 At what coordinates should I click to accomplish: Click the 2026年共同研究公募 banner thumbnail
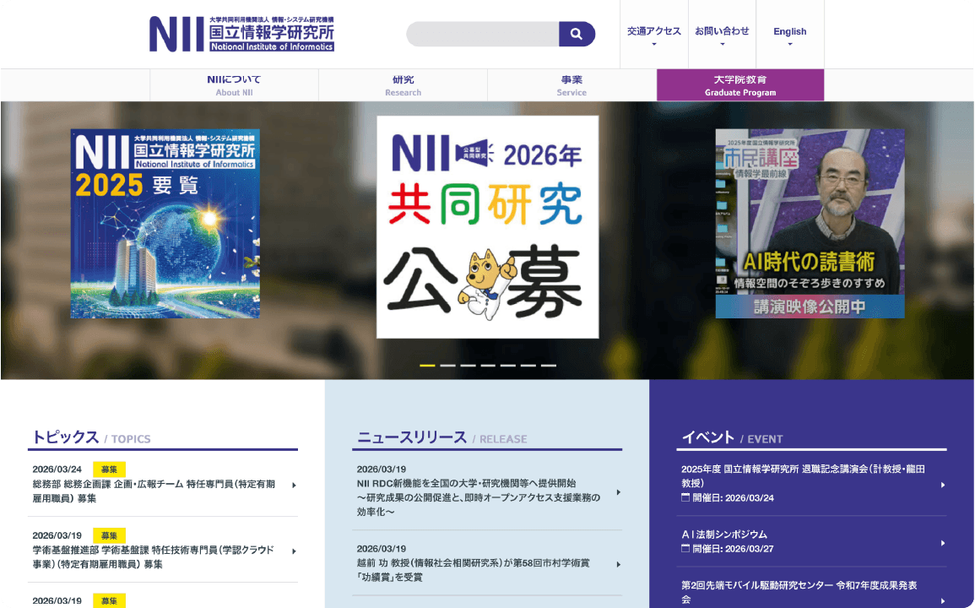point(488,226)
